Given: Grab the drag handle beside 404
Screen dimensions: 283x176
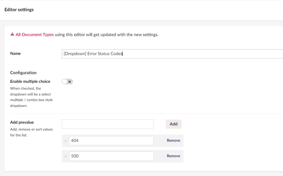Looking at the screenshot, I should (65, 141).
